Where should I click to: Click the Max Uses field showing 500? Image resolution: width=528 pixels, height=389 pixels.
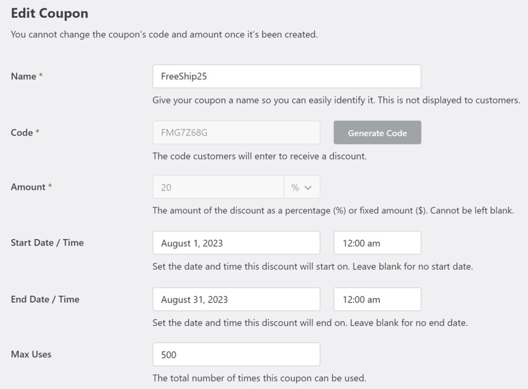(236, 354)
